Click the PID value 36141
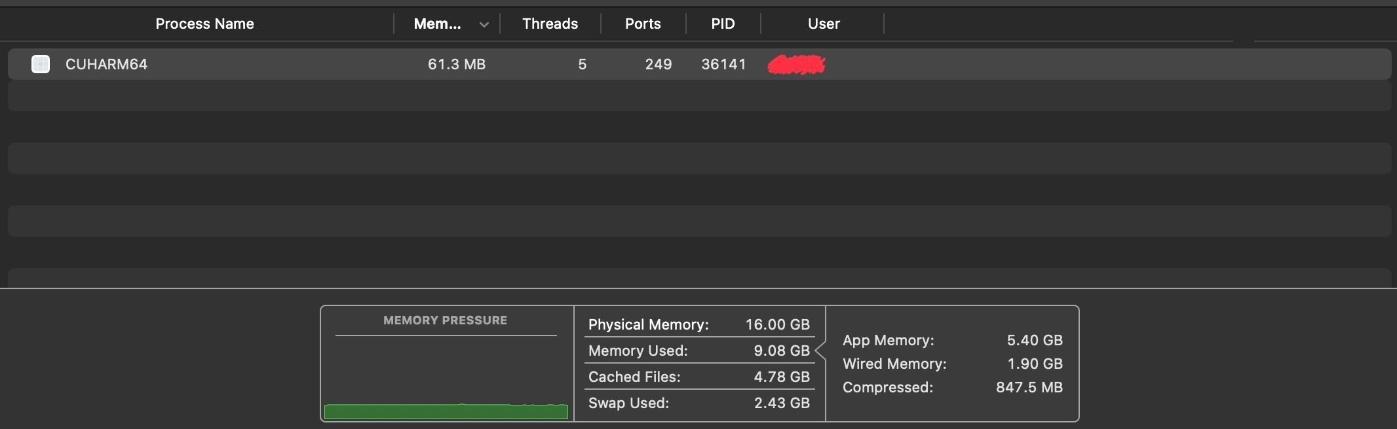 (723, 64)
